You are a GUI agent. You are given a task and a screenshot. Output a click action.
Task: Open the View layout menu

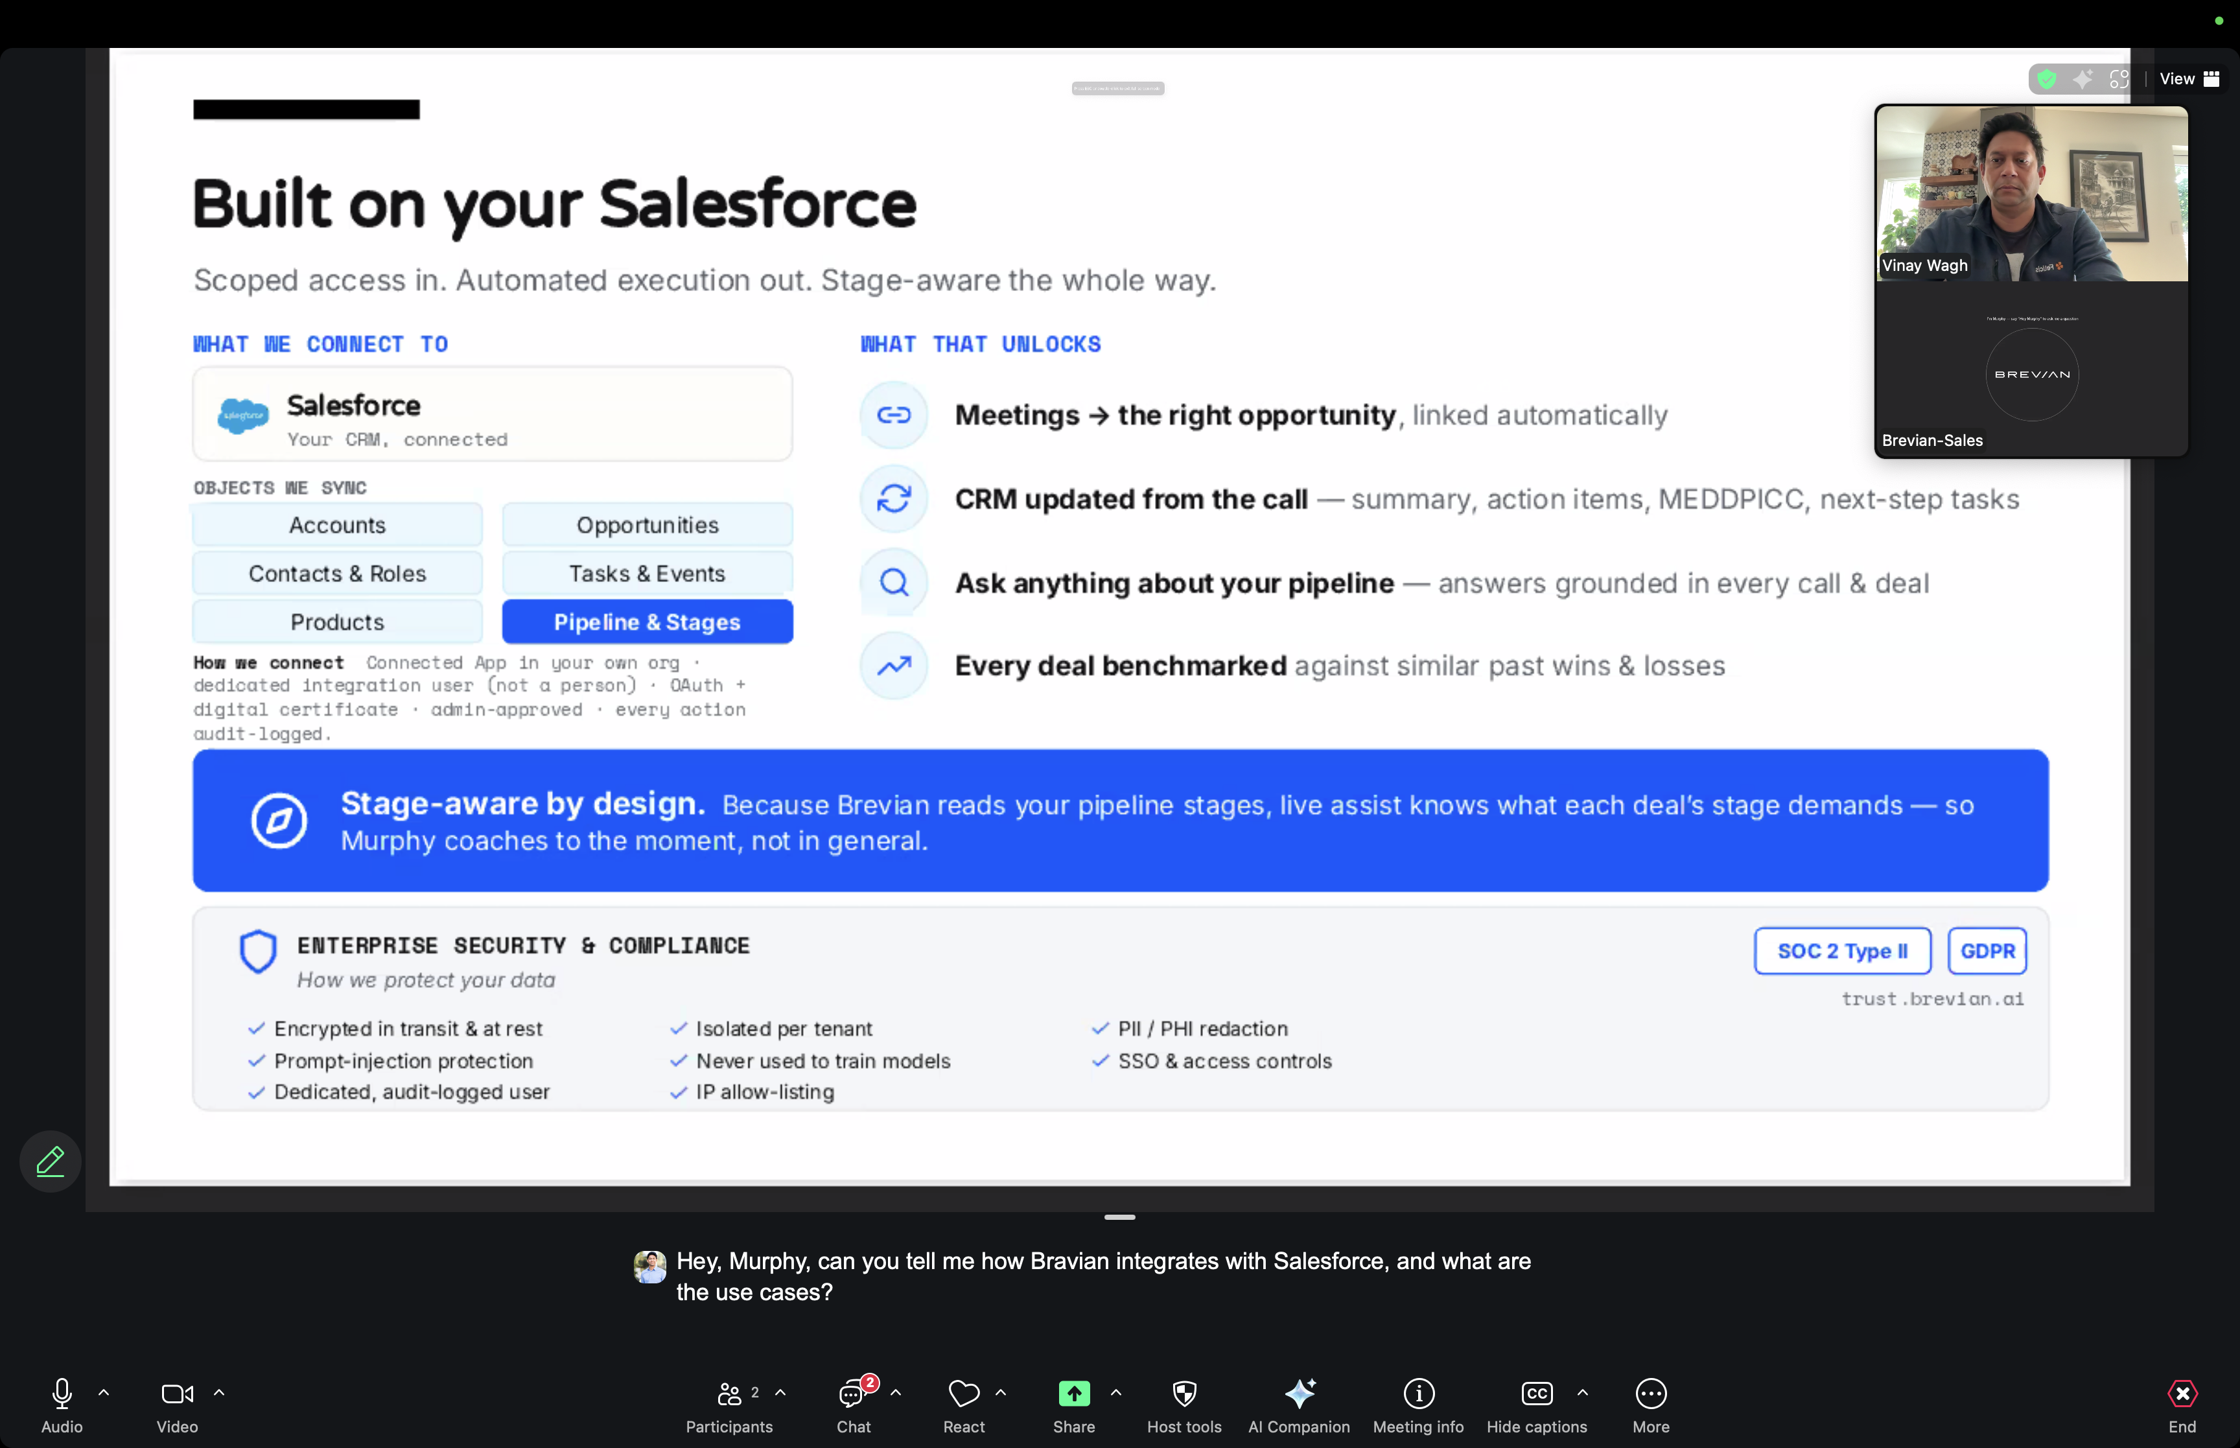point(2189,79)
